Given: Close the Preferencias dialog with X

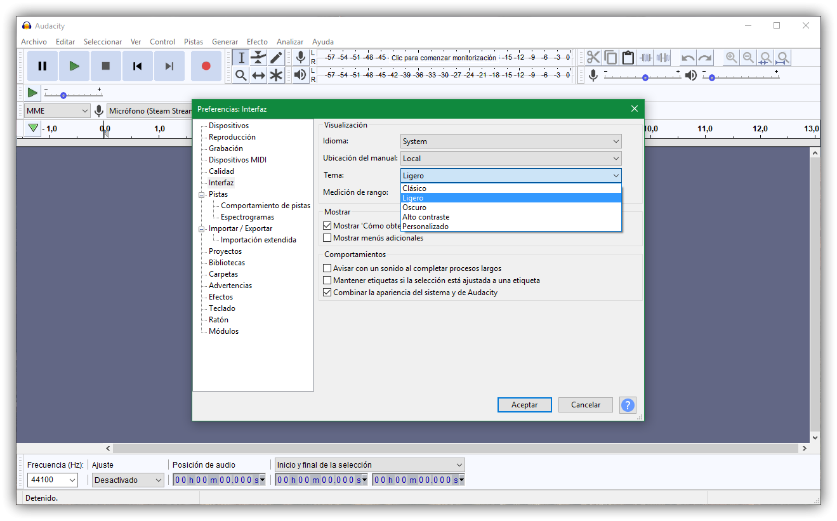Looking at the screenshot, I should click(634, 109).
